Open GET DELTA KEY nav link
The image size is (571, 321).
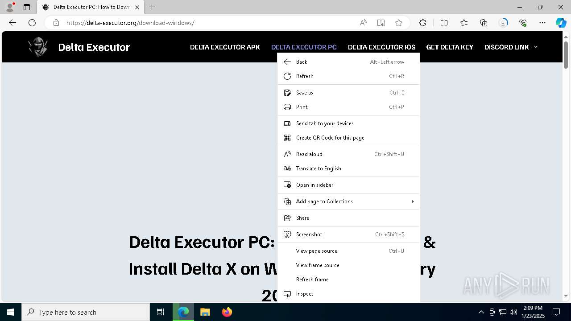coord(450,47)
